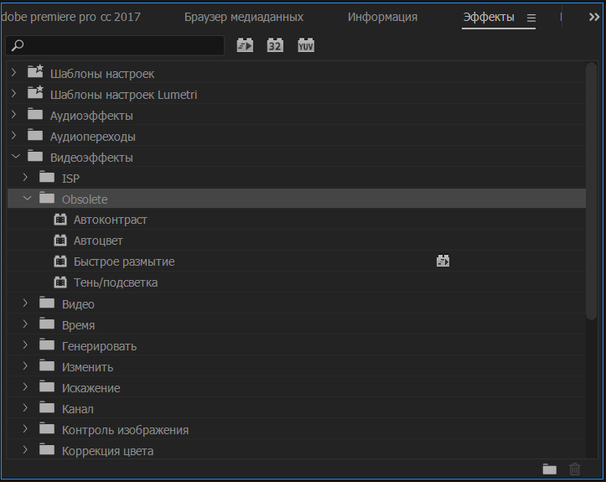The image size is (606, 482).
Task: Expand the Контроль изображения folder chevron
Action: [x=25, y=428]
